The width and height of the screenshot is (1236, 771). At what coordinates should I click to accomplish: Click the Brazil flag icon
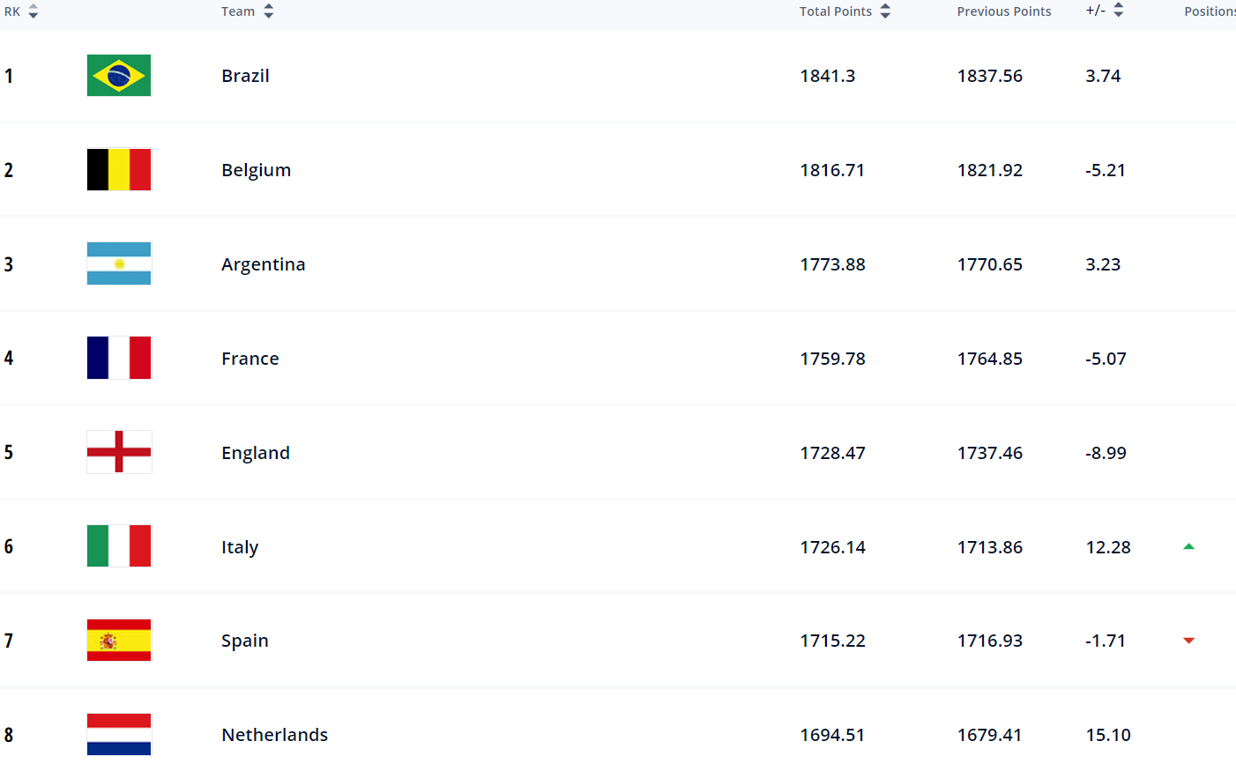point(119,76)
